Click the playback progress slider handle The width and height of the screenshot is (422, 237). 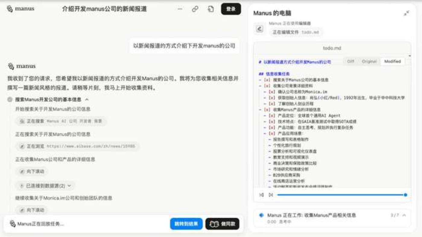(405, 195)
